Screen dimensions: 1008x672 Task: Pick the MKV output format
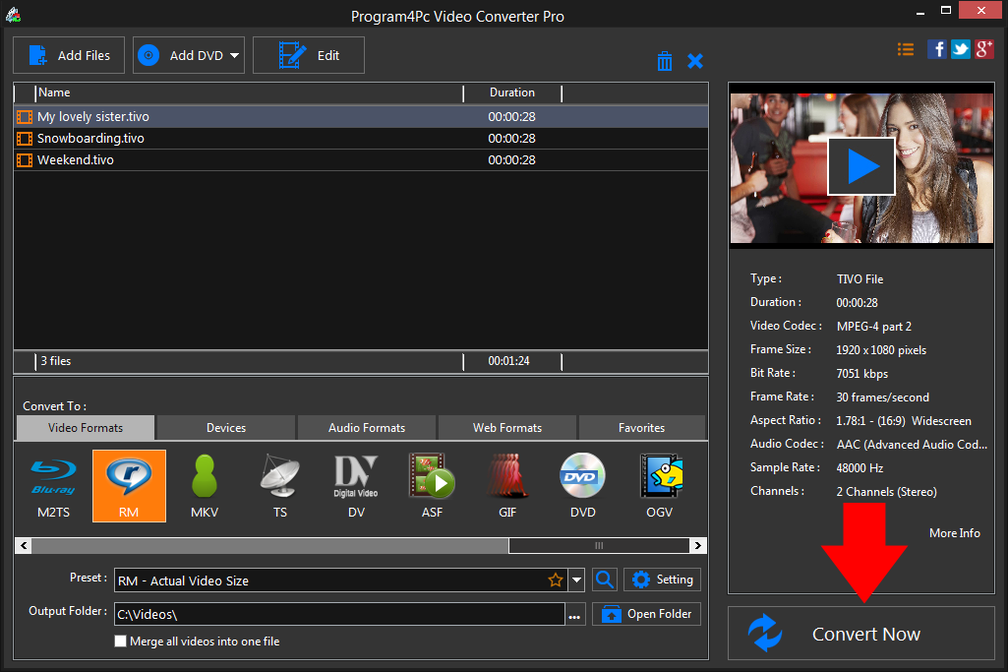205,486
